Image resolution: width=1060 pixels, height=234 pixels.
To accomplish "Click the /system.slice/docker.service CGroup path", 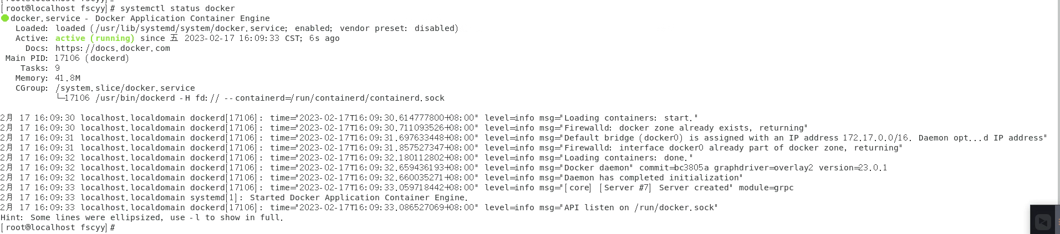I will point(125,88).
